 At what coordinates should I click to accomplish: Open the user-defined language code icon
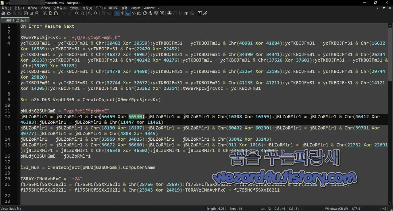click(134, 14)
